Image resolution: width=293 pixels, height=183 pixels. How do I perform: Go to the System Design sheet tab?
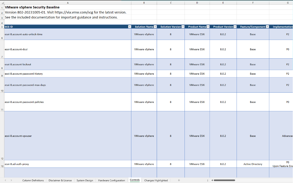click(x=85, y=180)
